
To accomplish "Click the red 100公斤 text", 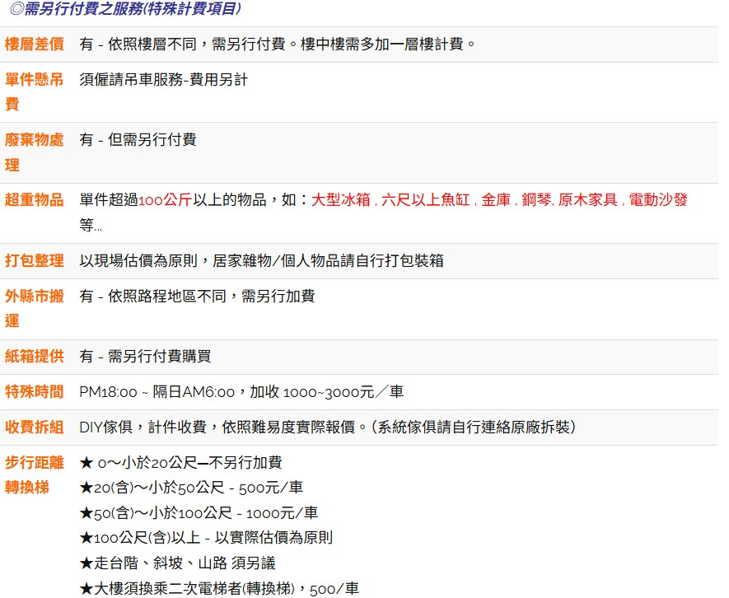I will (165, 200).
